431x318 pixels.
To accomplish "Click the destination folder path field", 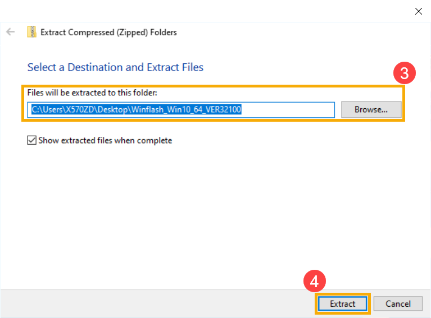I will (181, 110).
